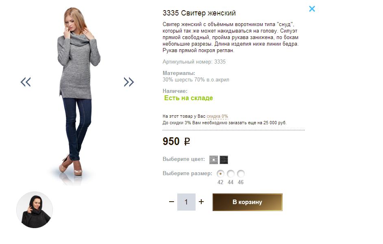383x244 pixels.
Task: Click the "Артикульный номер: 3335" text
Action: tap(194, 62)
